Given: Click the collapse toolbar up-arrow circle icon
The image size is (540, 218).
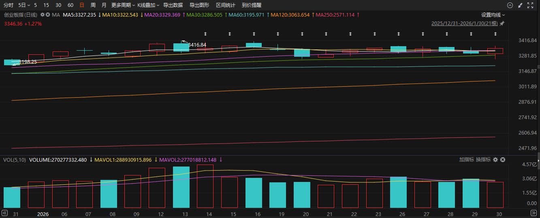Looking at the screenshot, I should tap(510, 5).
